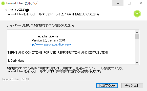Click the [Page Down] instruction text
The image size is (147, 91).
40,25
